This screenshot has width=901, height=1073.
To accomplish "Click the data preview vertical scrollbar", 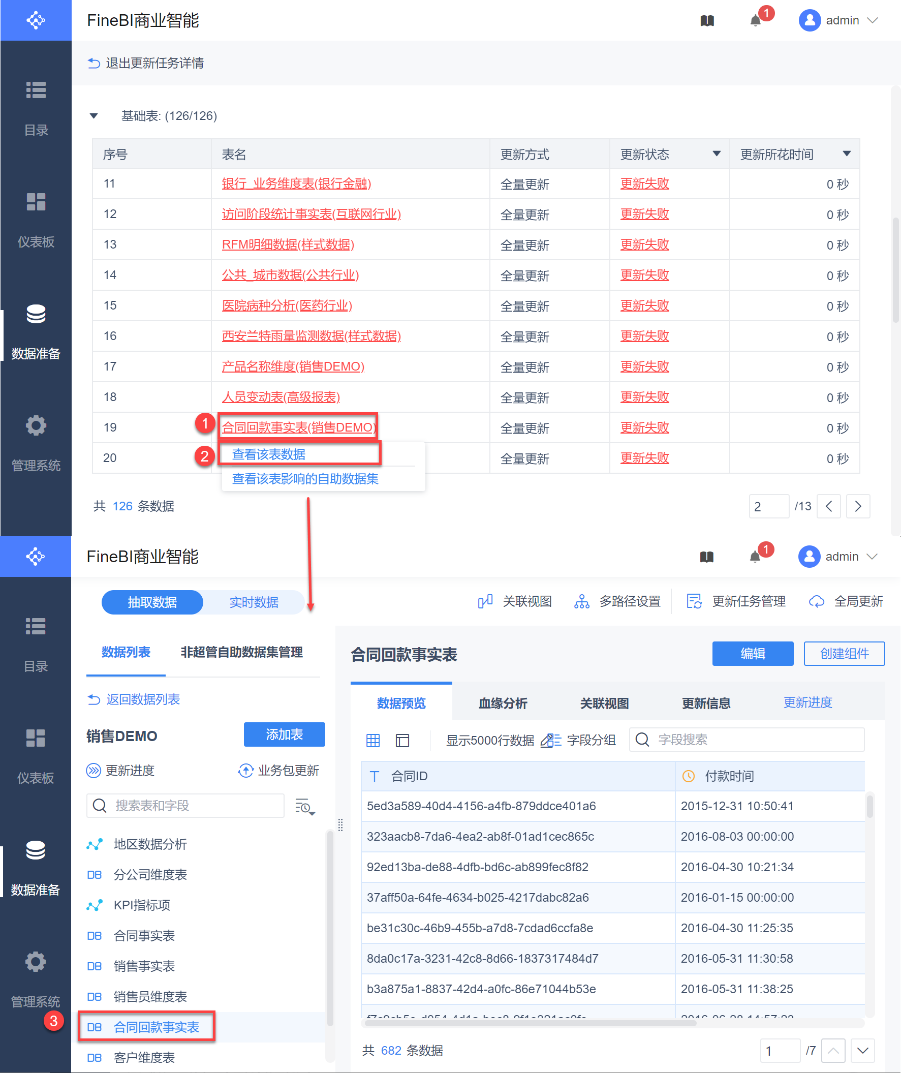I will pyautogui.click(x=869, y=807).
